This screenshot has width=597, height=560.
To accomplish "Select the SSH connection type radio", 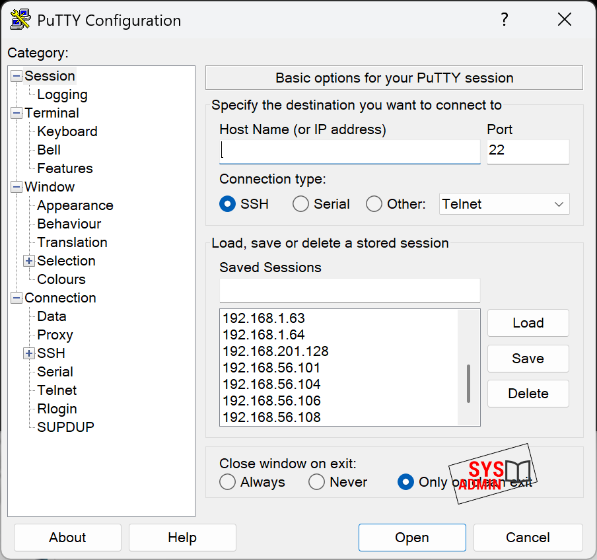I will (x=227, y=204).
